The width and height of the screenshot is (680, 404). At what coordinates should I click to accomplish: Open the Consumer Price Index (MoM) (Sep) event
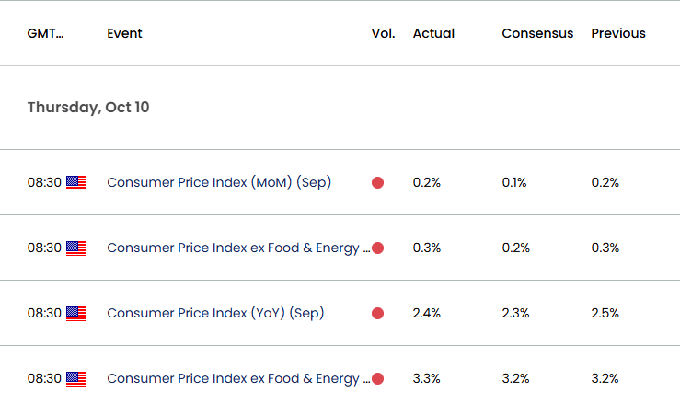219,183
